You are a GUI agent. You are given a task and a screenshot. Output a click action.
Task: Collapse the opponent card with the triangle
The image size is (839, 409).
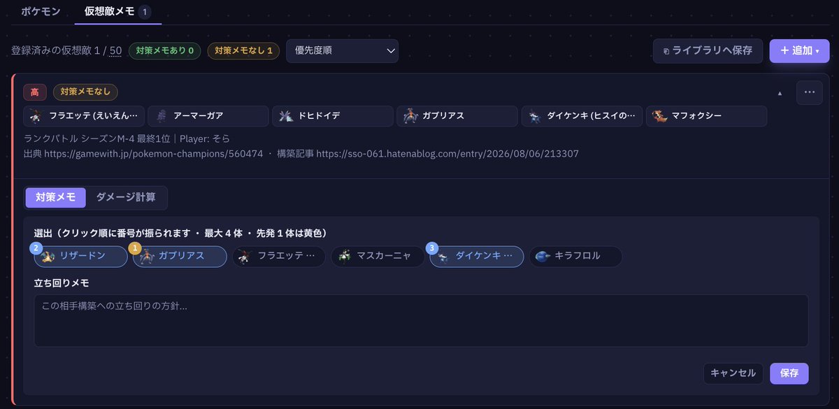780,93
